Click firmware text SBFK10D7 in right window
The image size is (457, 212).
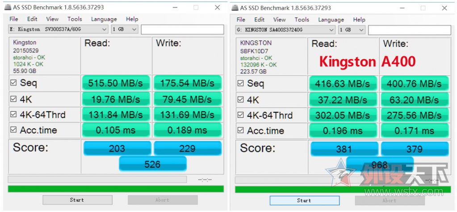click(x=254, y=51)
